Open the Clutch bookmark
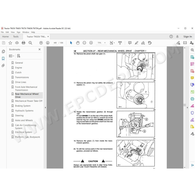Image resolution: width=195 pixels, height=195 pixels. pyautogui.click(x=18, y=72)
